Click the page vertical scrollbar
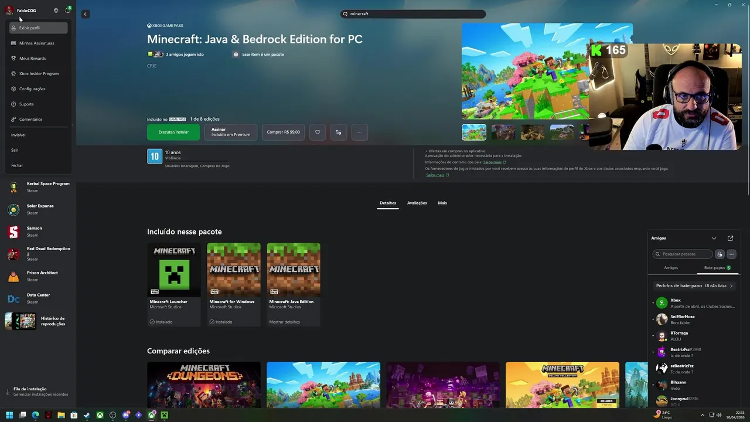This screenshot has height=422, width=750. 748,100
